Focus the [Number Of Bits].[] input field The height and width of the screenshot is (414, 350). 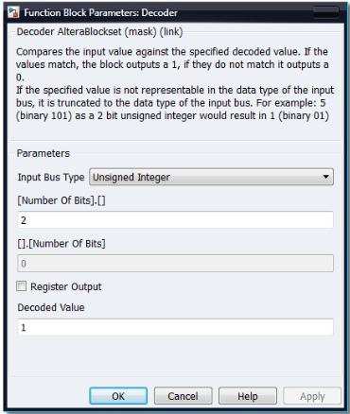(x=175, y=220)
